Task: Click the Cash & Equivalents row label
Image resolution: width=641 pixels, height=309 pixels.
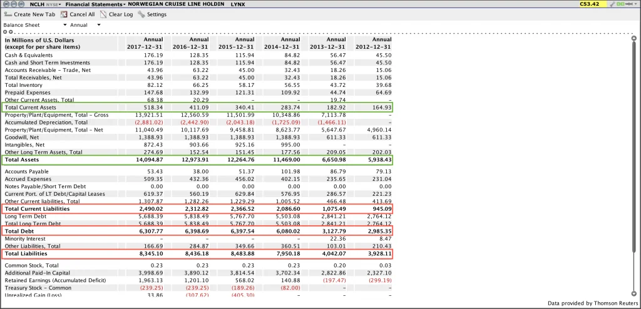Action: tap(29, 55)
